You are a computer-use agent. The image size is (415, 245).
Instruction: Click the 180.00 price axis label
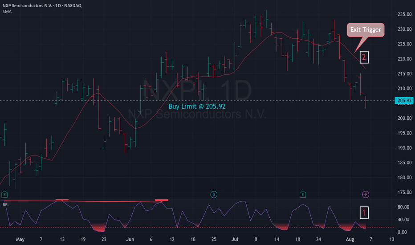[404, 177]
